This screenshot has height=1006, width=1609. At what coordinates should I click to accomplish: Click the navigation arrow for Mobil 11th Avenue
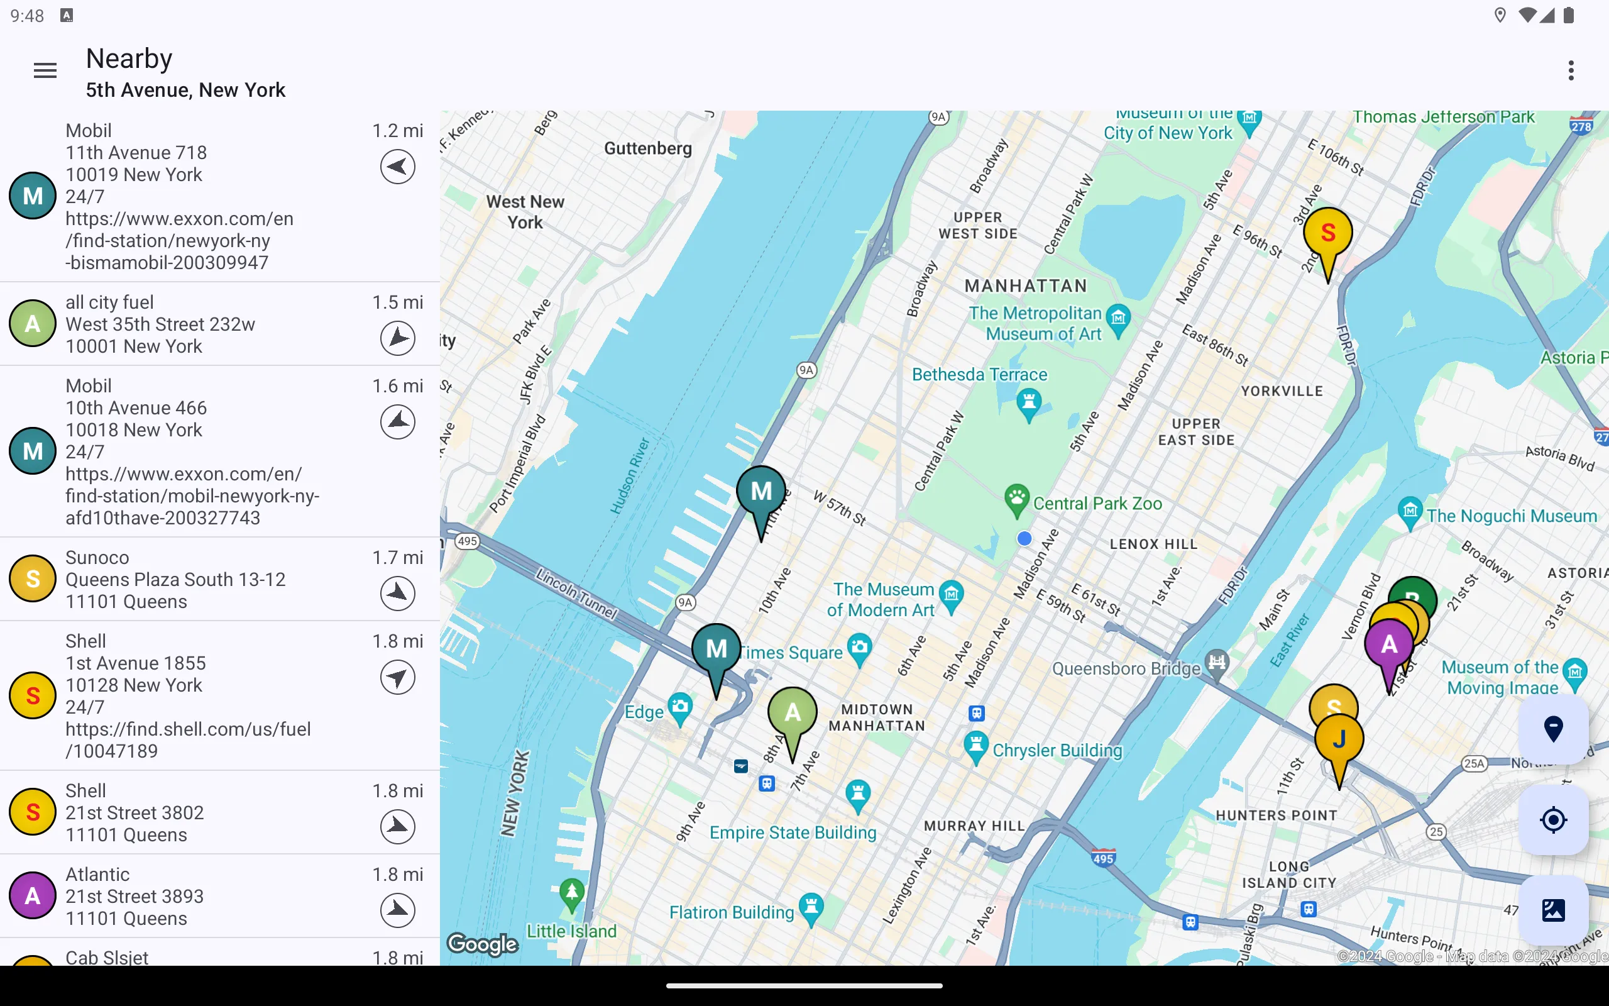[x=397, y=166]
